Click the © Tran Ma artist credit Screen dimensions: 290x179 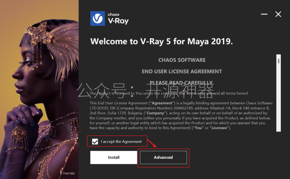click(67, 173)
